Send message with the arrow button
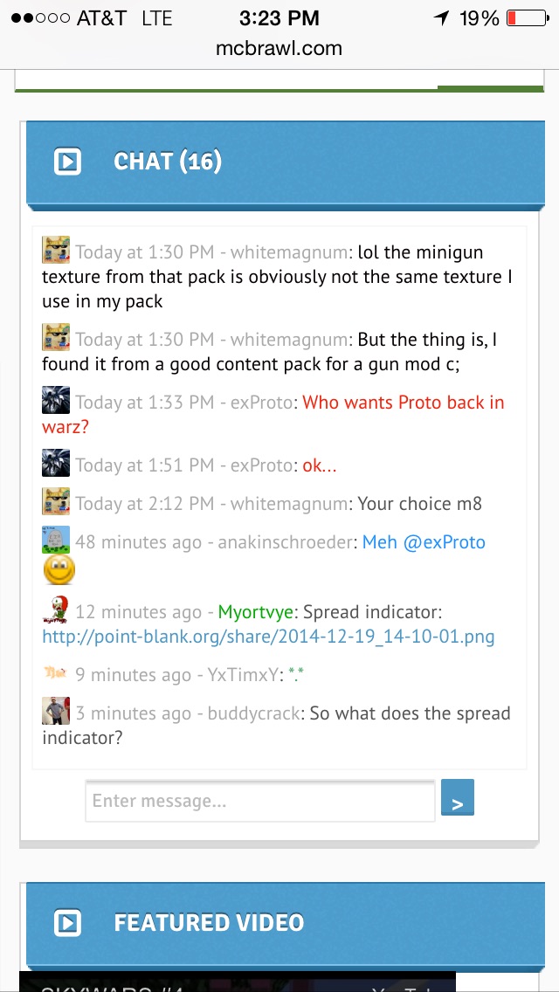 click(457, 797)
